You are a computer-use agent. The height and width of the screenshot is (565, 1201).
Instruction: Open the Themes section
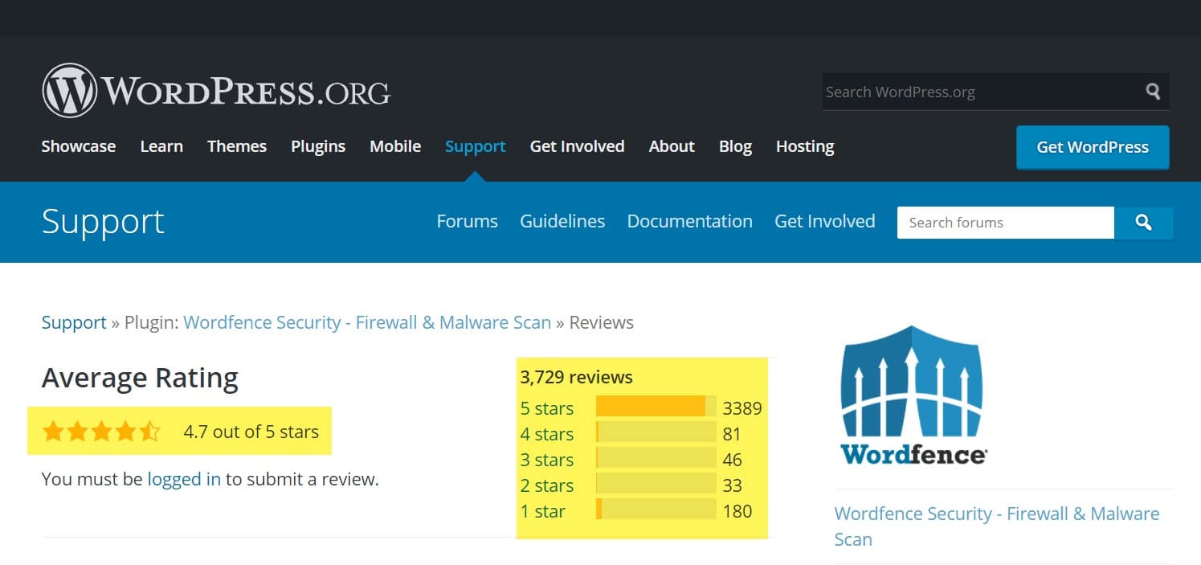236,146
